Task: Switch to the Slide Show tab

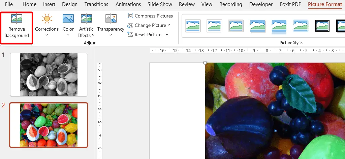Action: (x=160, y=4)
